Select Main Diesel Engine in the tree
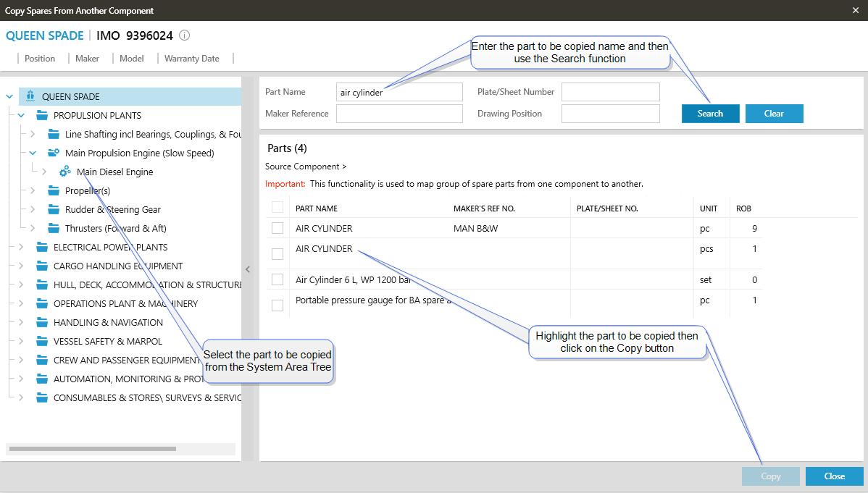This screenshot has height=493, width=868. point(114,172)
